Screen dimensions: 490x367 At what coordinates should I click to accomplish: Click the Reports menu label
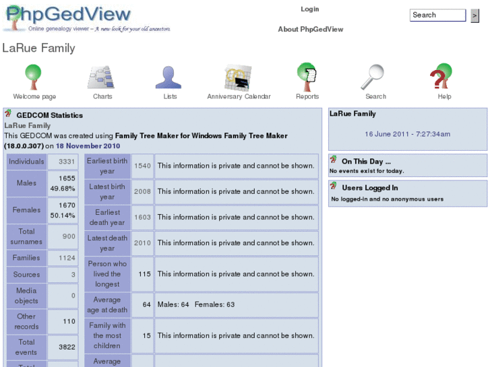[307, 96]
